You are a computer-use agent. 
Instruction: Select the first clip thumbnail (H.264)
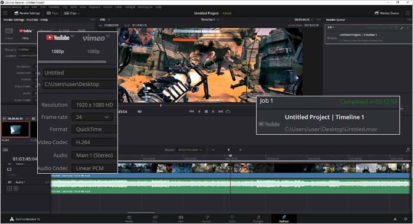tap(15, 129)
